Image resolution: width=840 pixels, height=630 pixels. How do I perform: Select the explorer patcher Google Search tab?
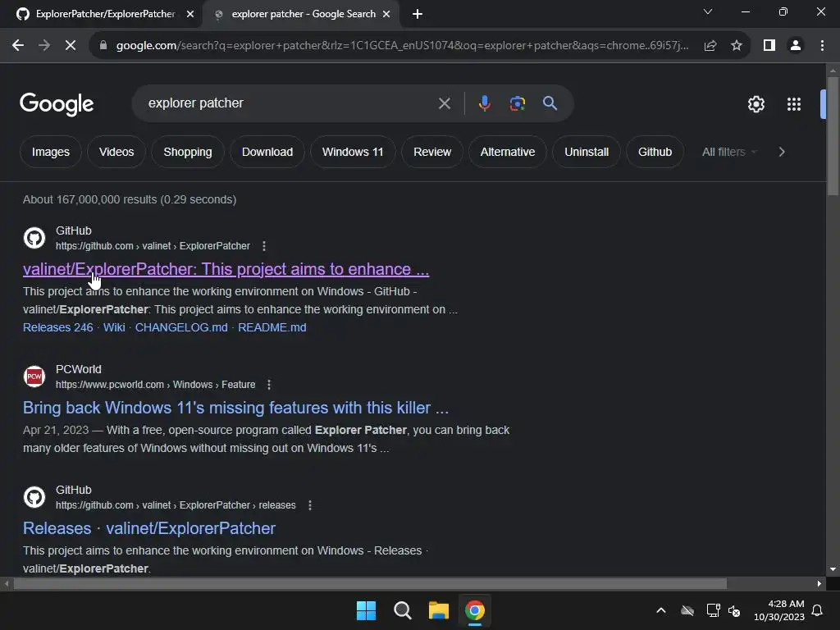click(303, 14)
